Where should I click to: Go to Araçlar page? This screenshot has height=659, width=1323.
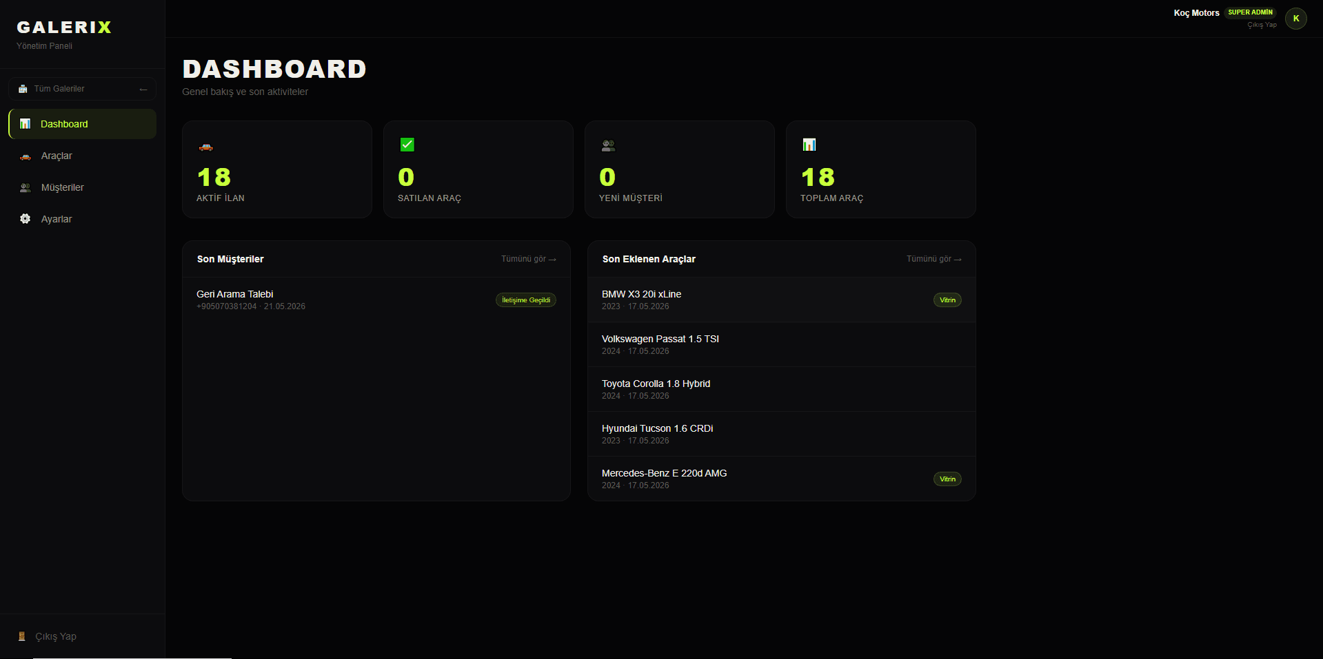(x=82, y=156)
